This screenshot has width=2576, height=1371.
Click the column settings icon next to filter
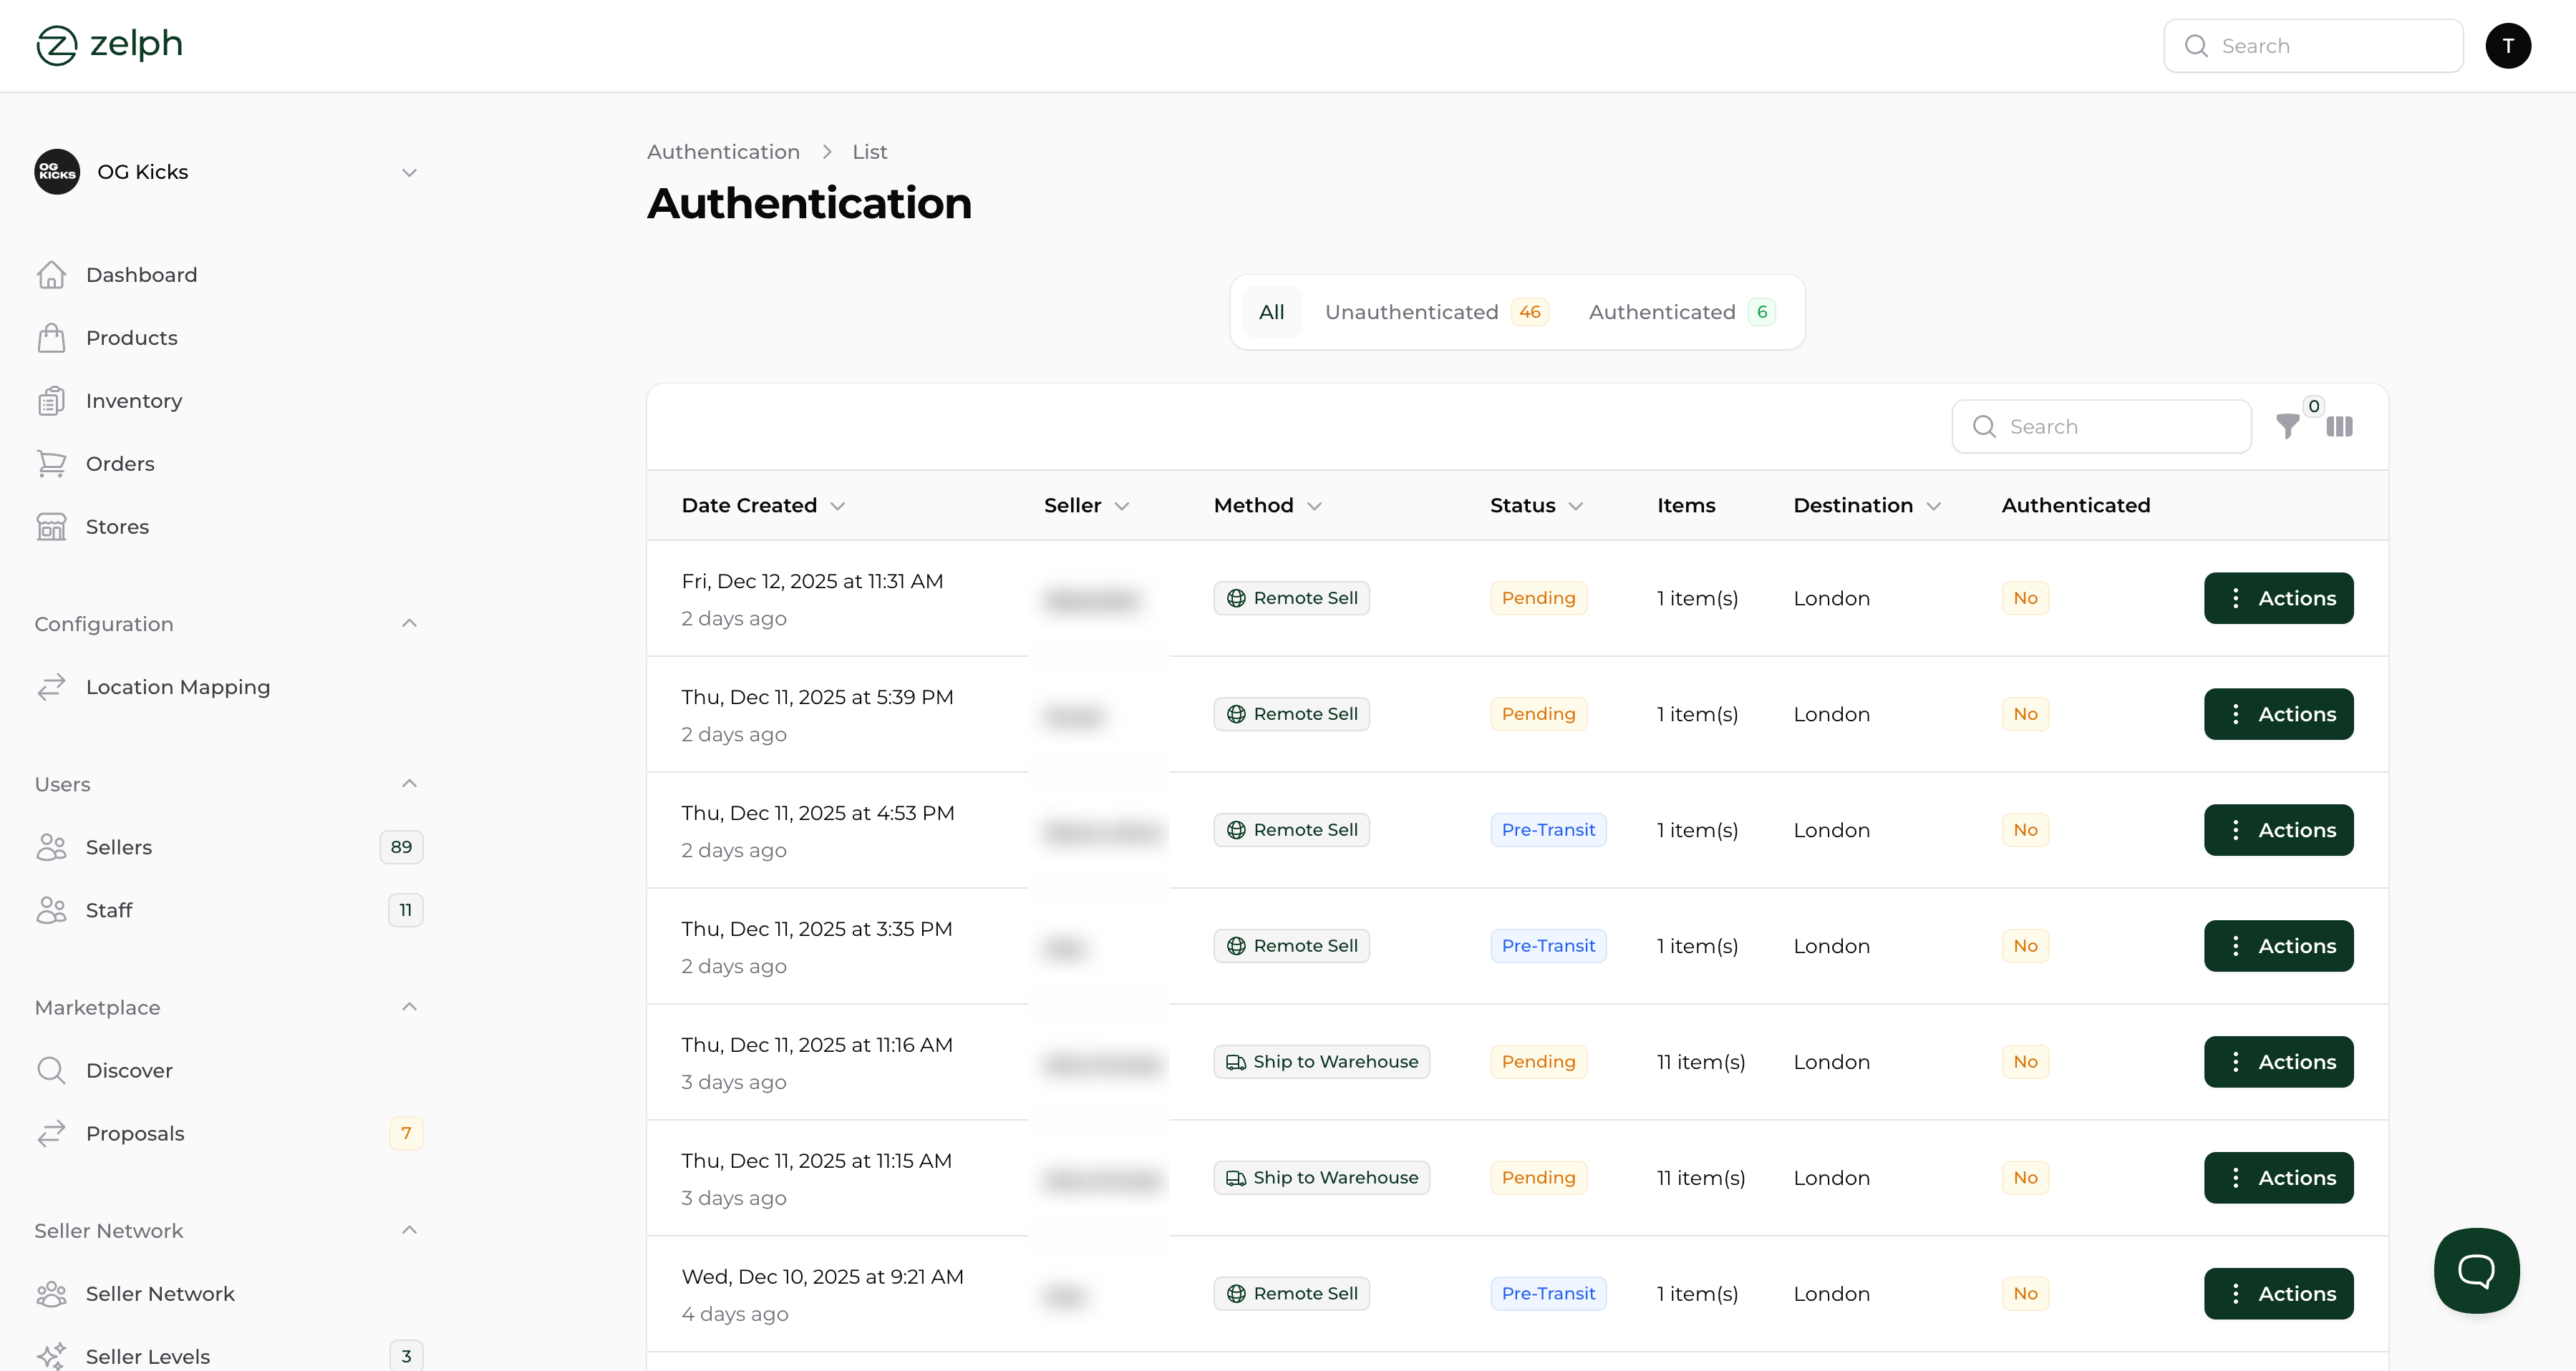tap(2340, 426)
